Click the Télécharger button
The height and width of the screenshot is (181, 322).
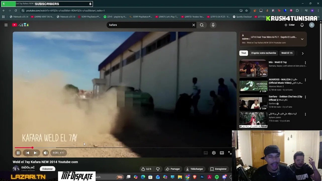click(x=194, y=169)
